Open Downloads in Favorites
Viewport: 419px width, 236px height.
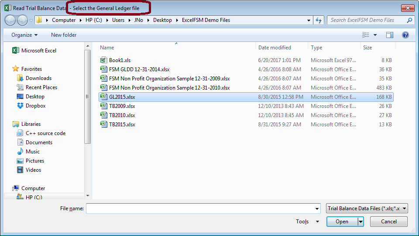point(34,78)
